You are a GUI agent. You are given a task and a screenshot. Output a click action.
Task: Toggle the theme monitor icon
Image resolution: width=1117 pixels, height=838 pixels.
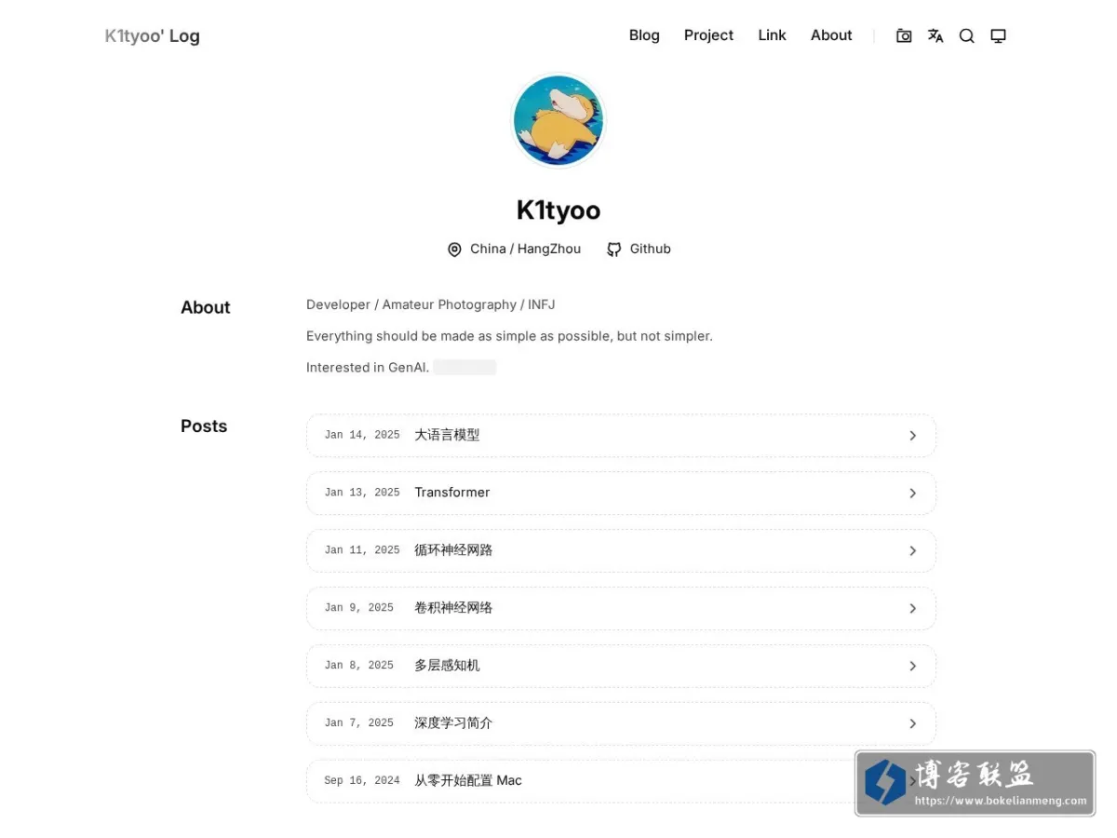coord(998,36)
